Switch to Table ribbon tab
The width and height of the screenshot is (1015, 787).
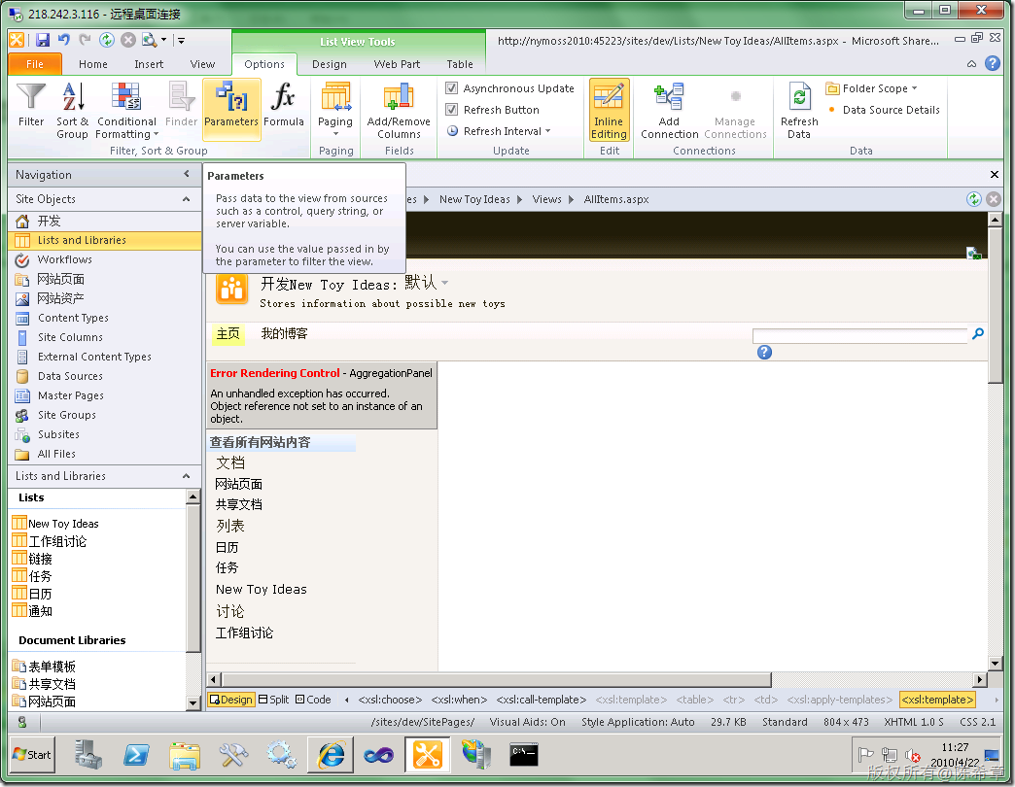point(460,64)
